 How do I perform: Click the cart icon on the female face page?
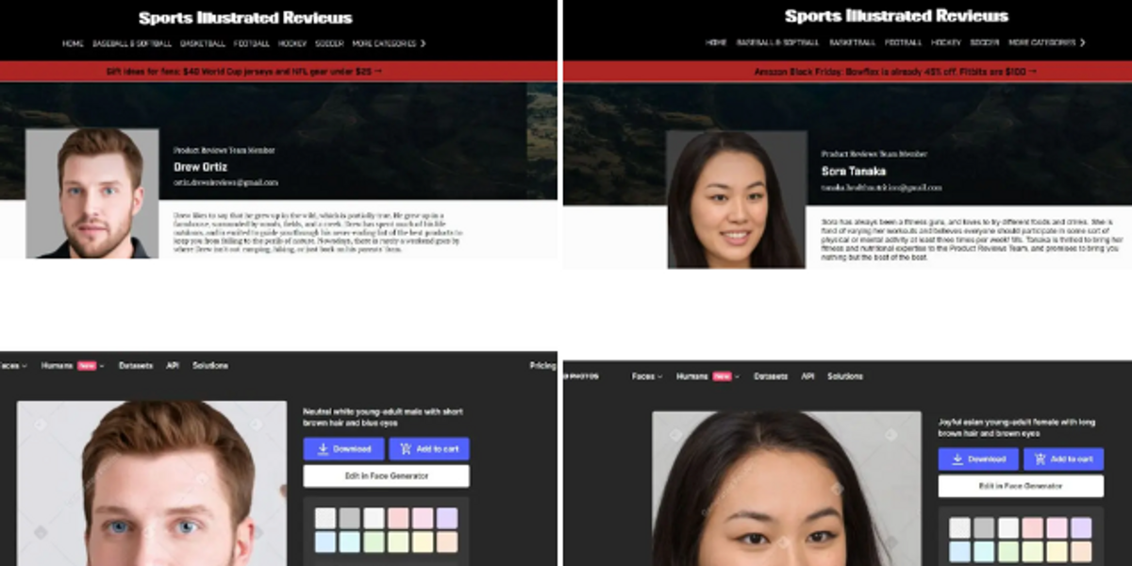(1041, 459)
